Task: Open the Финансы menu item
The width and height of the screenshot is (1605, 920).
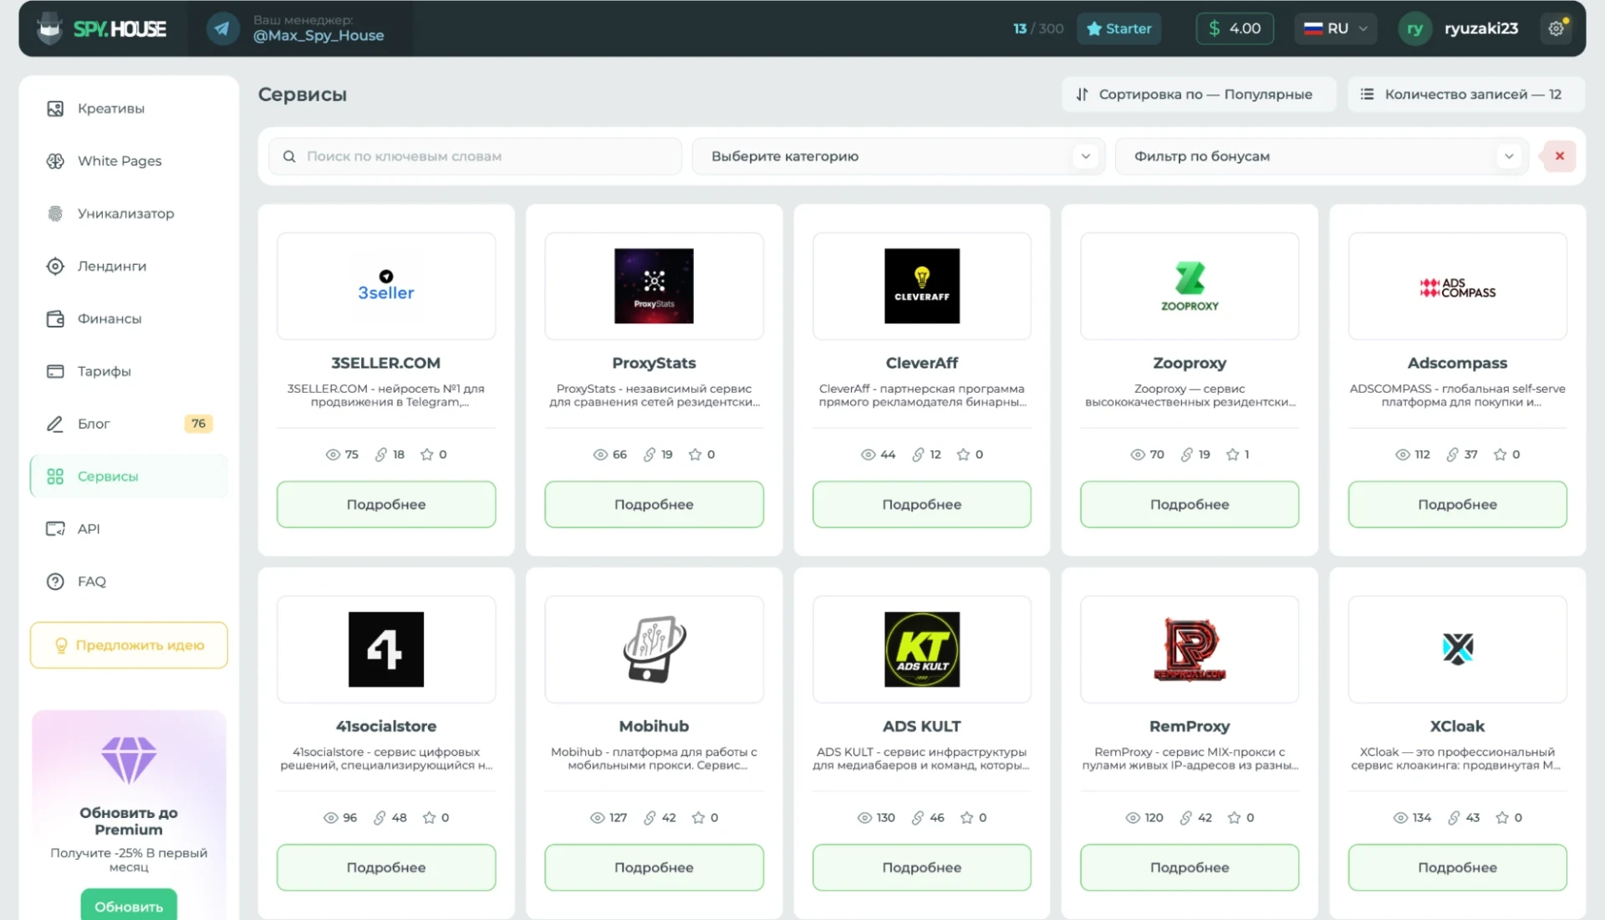Action: pyautogui.click(x=129, y=319)
